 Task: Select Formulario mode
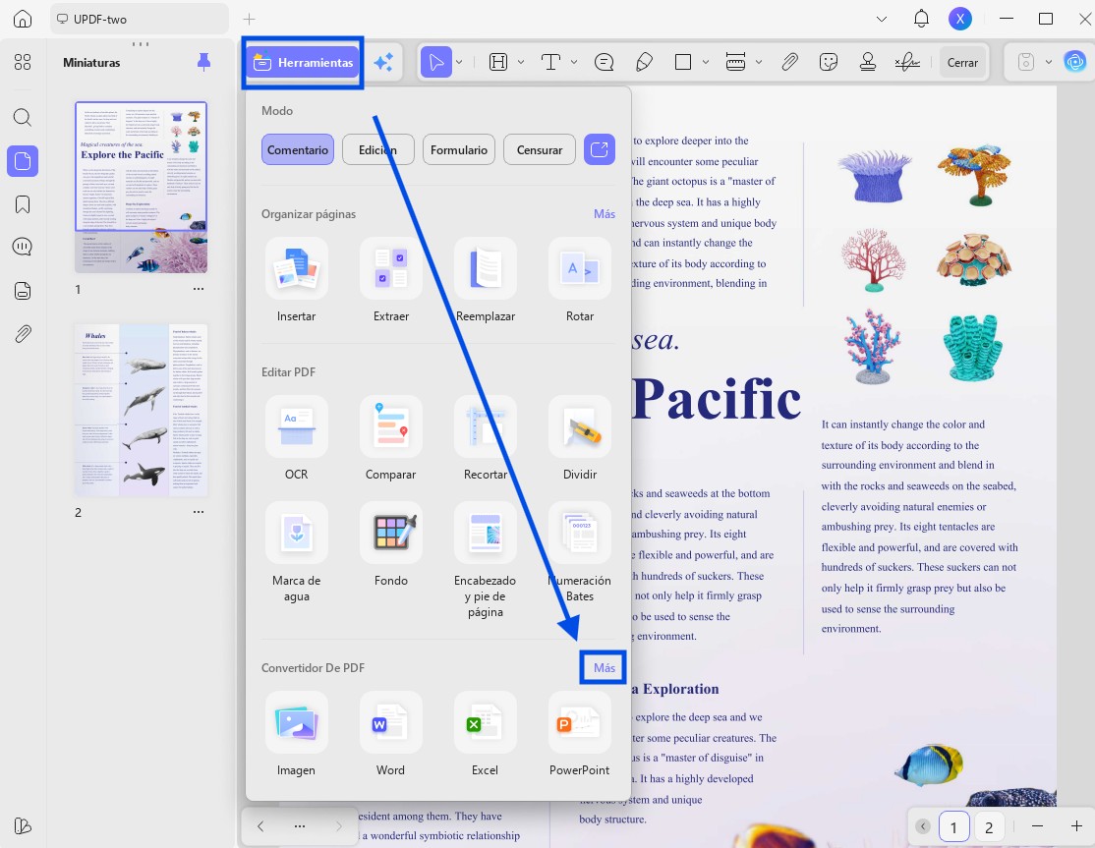click(459, 150)
